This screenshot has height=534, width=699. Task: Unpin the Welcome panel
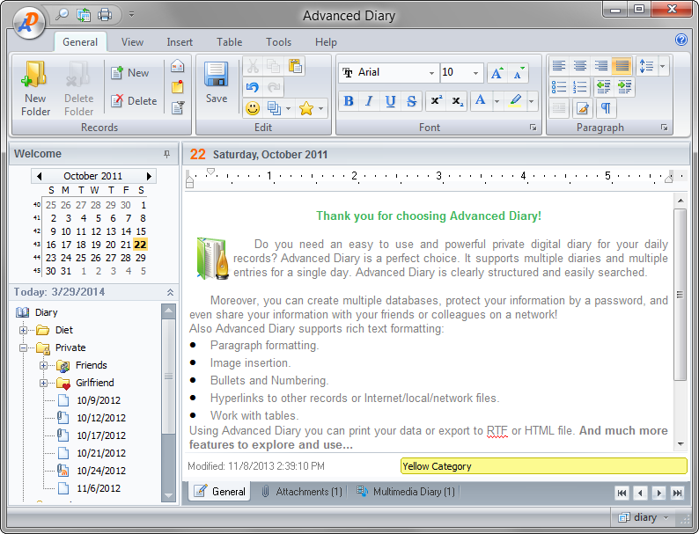(x=166, y=154)
